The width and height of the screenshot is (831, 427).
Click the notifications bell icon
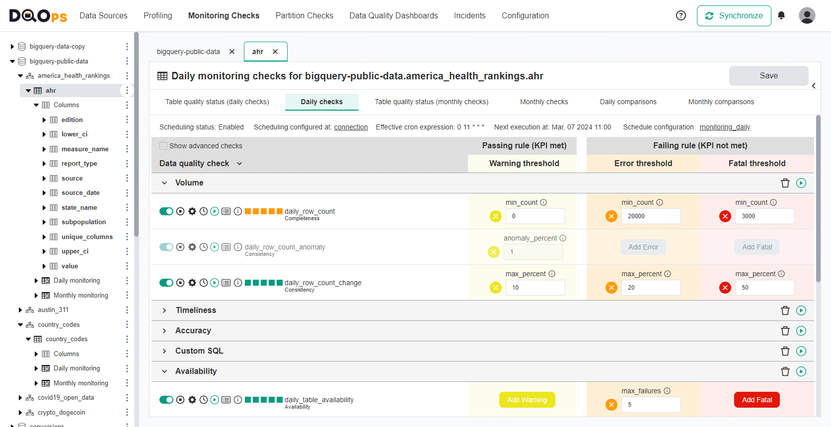[781, 16]
